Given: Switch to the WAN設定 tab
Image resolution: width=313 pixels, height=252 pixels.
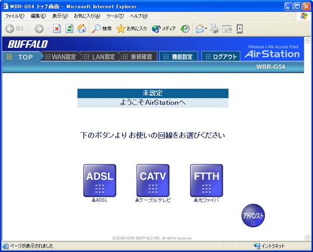Looking at the screenshot, I should [61, 57].
